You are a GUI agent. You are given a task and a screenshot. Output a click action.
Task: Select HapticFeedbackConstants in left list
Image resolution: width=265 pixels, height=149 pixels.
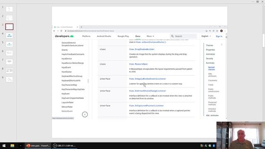[73, 54]
